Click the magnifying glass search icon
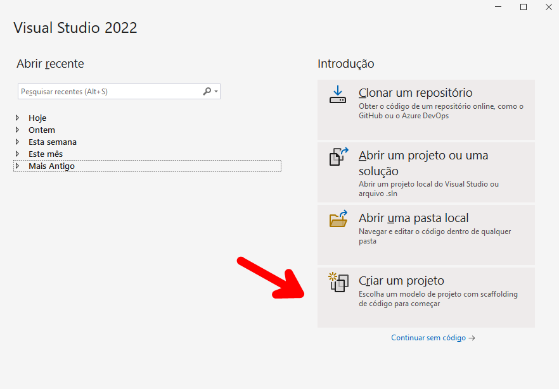The height and width of the screenshot is (389, 559). (x=207, y=92)
